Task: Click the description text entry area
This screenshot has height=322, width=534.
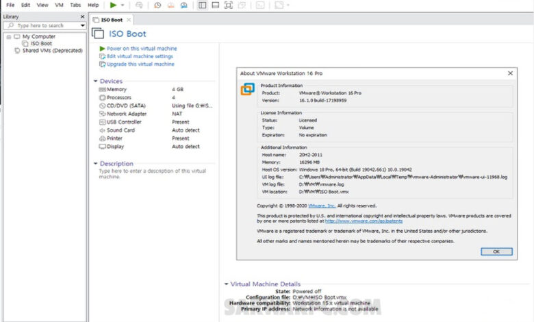Action: click(153, 174)
